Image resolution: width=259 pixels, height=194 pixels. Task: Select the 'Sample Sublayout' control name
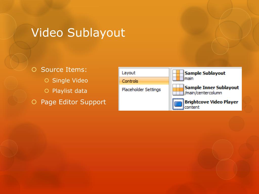click(205, 73)
